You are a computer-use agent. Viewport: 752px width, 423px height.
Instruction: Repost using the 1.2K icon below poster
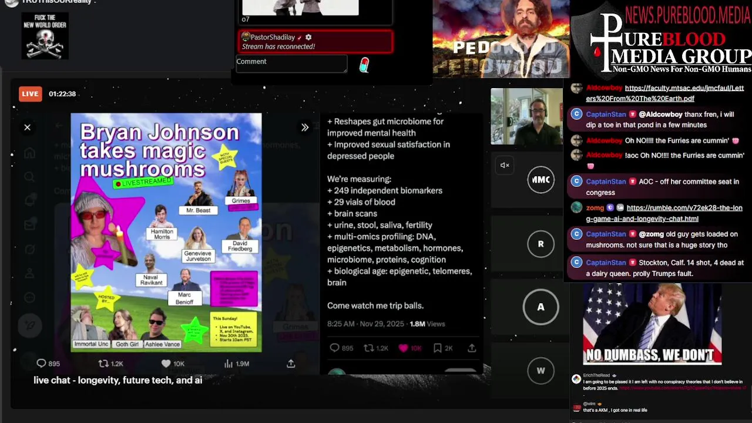[110, 364]
